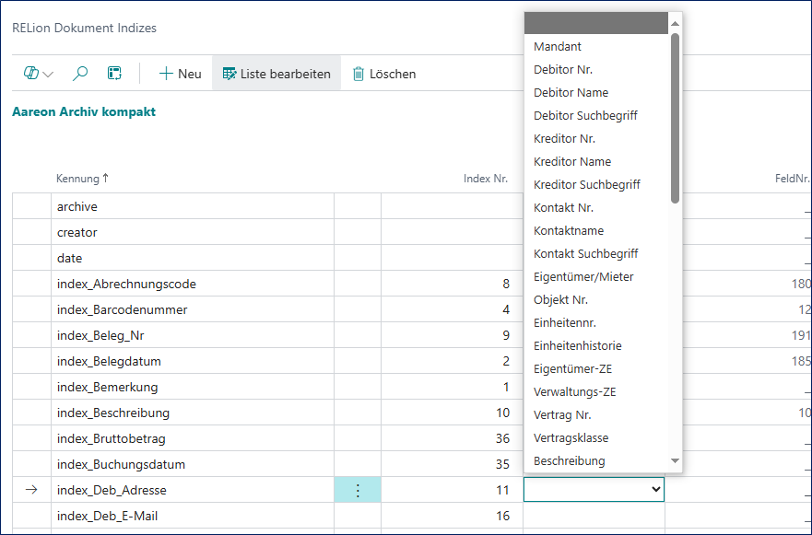
Task: Select the blank top dropdown option
Action: (x=596, y=24)
